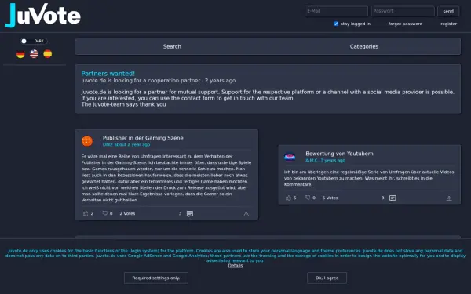Open the cookie Details link
471x294 pixels.
(235, 266)
